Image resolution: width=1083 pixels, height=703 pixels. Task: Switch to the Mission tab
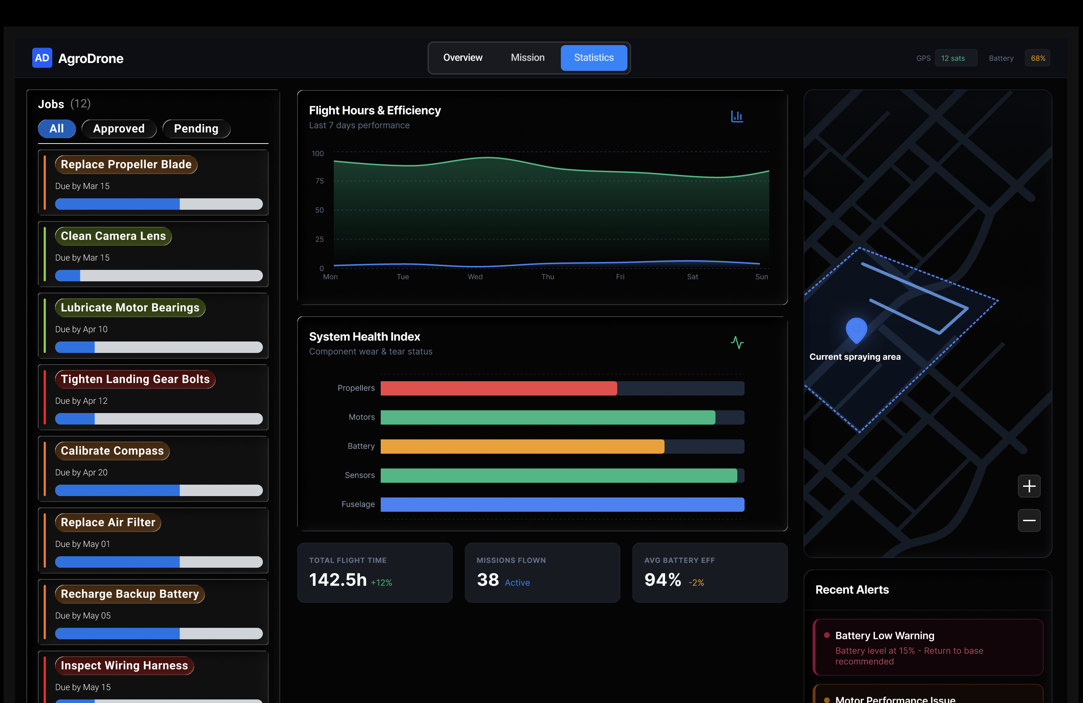528,58
